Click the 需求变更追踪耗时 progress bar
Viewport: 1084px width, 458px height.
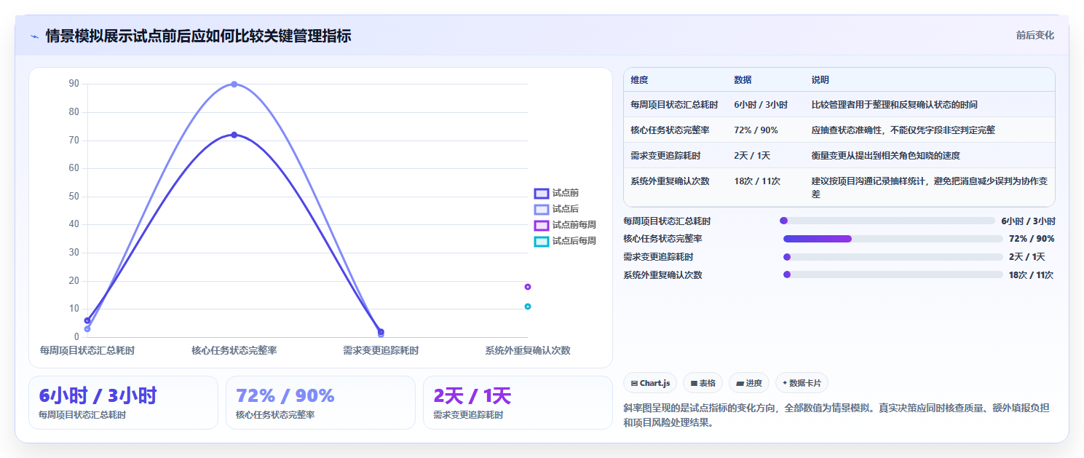pyautogui.click(x=893, y=257)
